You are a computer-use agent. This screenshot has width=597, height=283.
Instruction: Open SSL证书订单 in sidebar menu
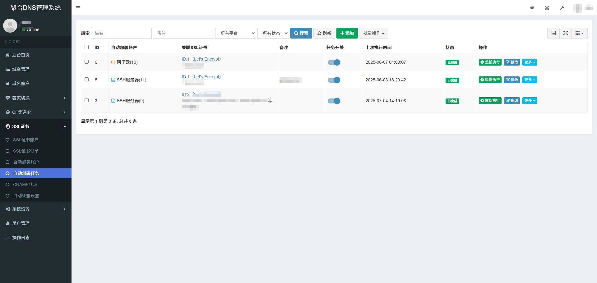click(x=26, y=151)
